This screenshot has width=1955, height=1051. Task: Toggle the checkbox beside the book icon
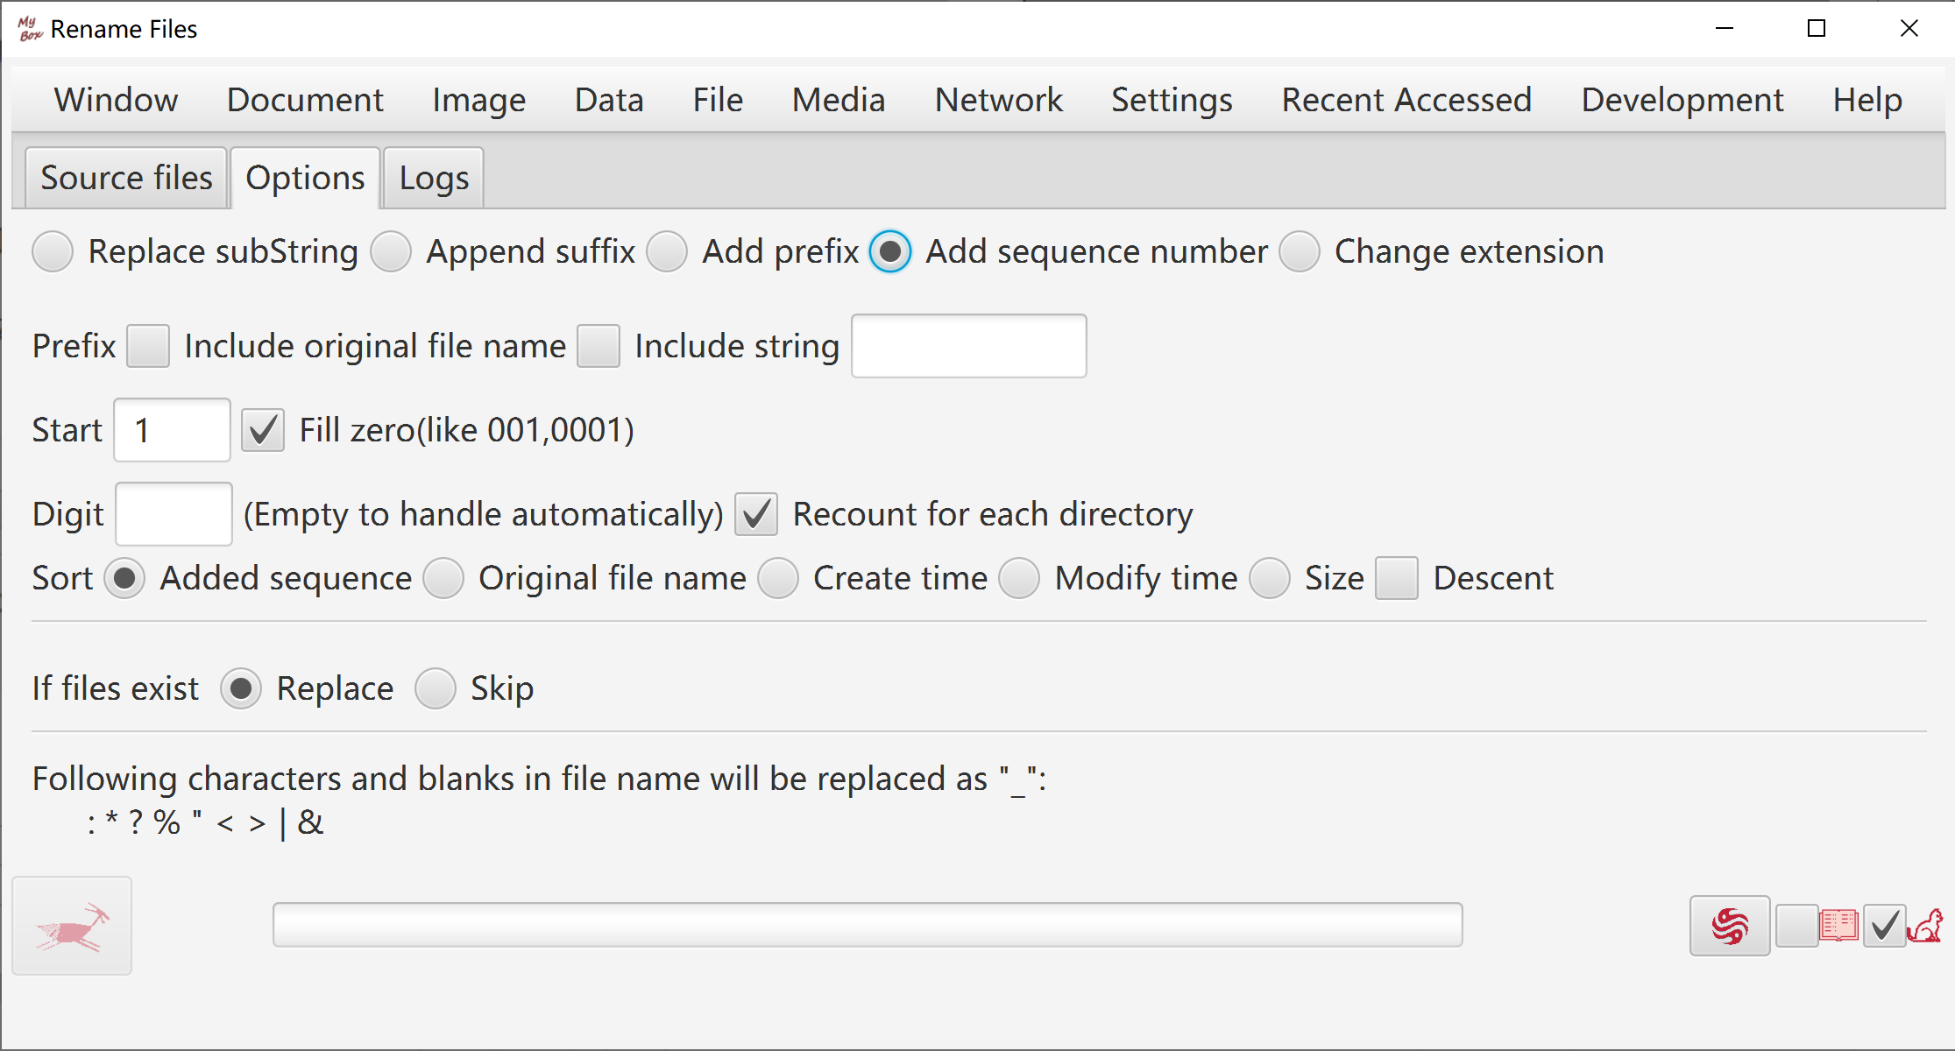[x=1796, y=926]
